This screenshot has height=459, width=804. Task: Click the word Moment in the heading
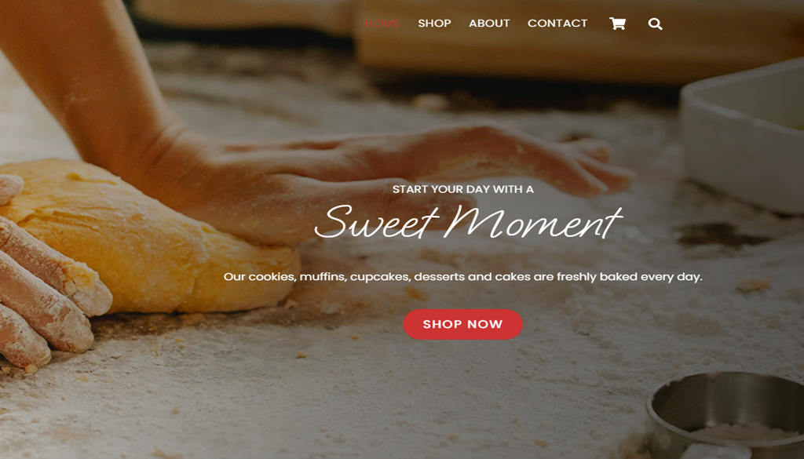pos(533,222)
